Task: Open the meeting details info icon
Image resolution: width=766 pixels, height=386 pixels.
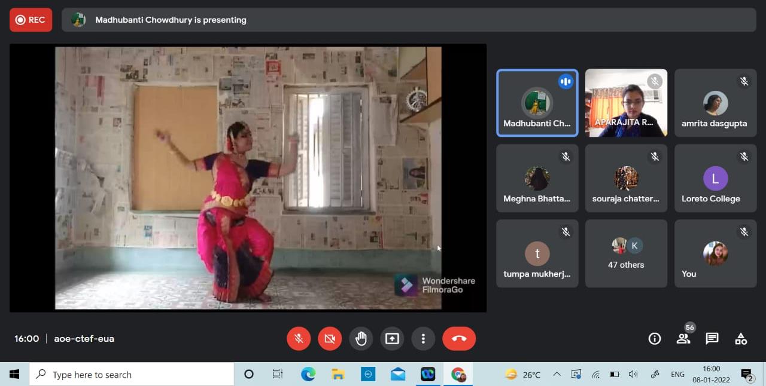Action: click(655, 339)
